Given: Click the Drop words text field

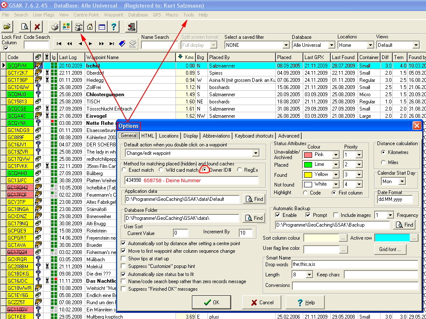Looking at the screenshot, I should point(355,264).
